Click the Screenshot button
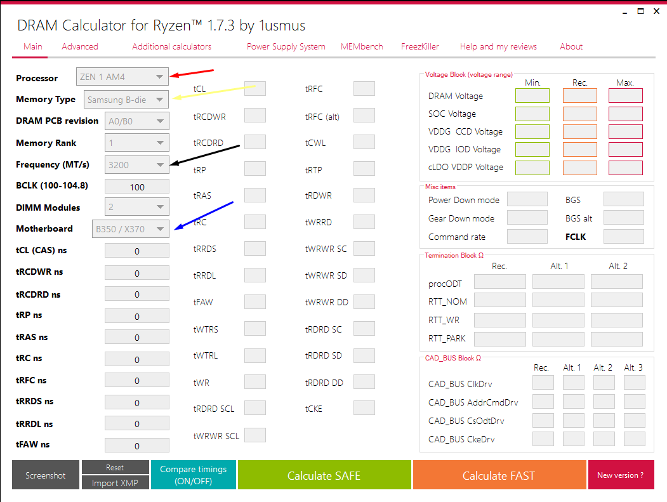 (x=46, y=475)
